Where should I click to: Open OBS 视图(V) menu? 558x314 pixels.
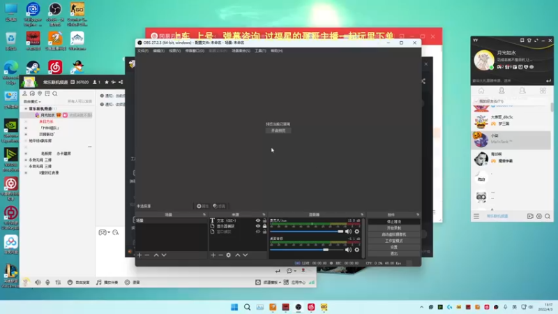point(175,51)
